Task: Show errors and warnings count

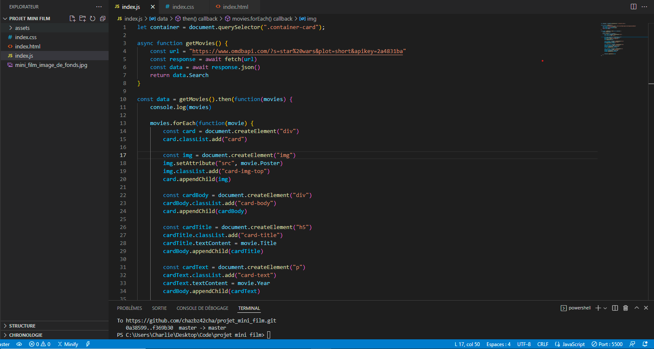Action: (40, 344)
